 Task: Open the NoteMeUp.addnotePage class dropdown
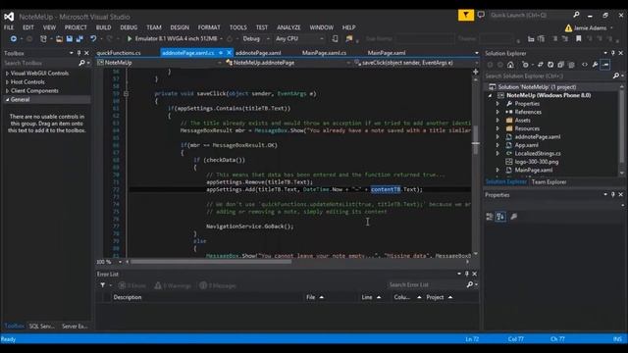[x=348, y=63]
